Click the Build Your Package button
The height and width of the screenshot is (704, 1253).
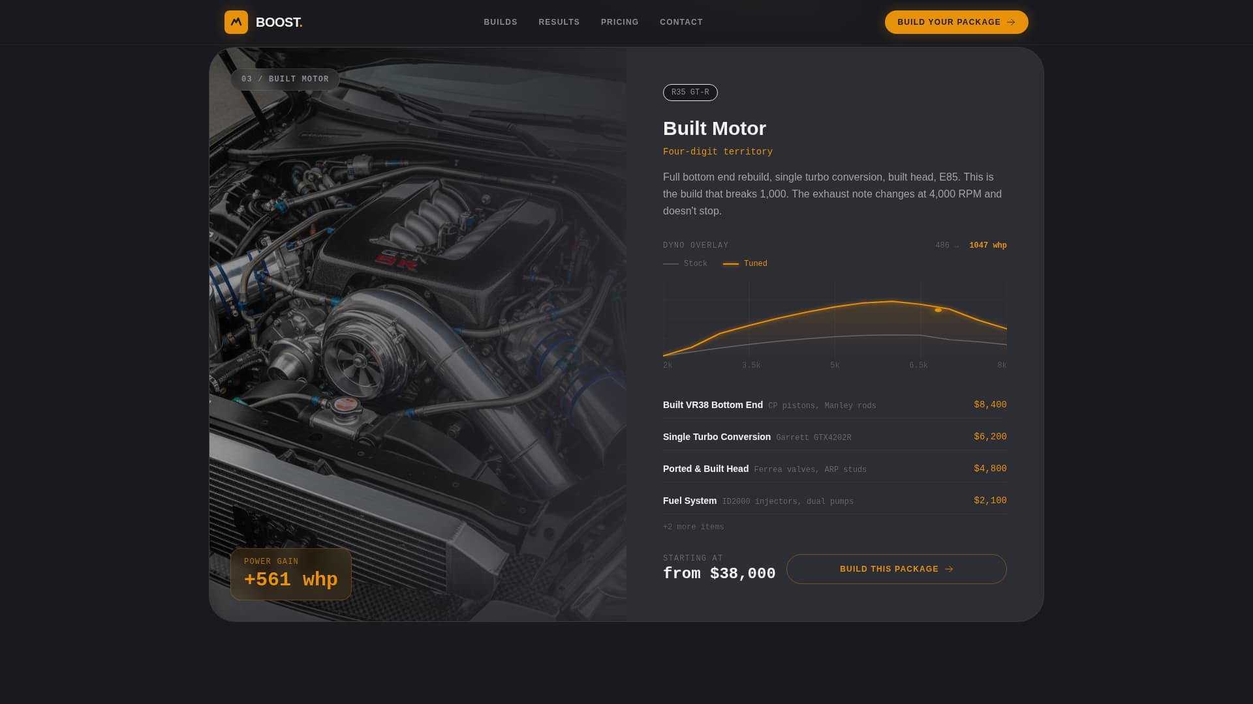coord(957,22)
